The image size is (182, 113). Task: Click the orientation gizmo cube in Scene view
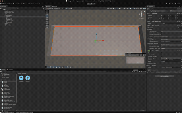pyautogui.click(x=142, y=14)
